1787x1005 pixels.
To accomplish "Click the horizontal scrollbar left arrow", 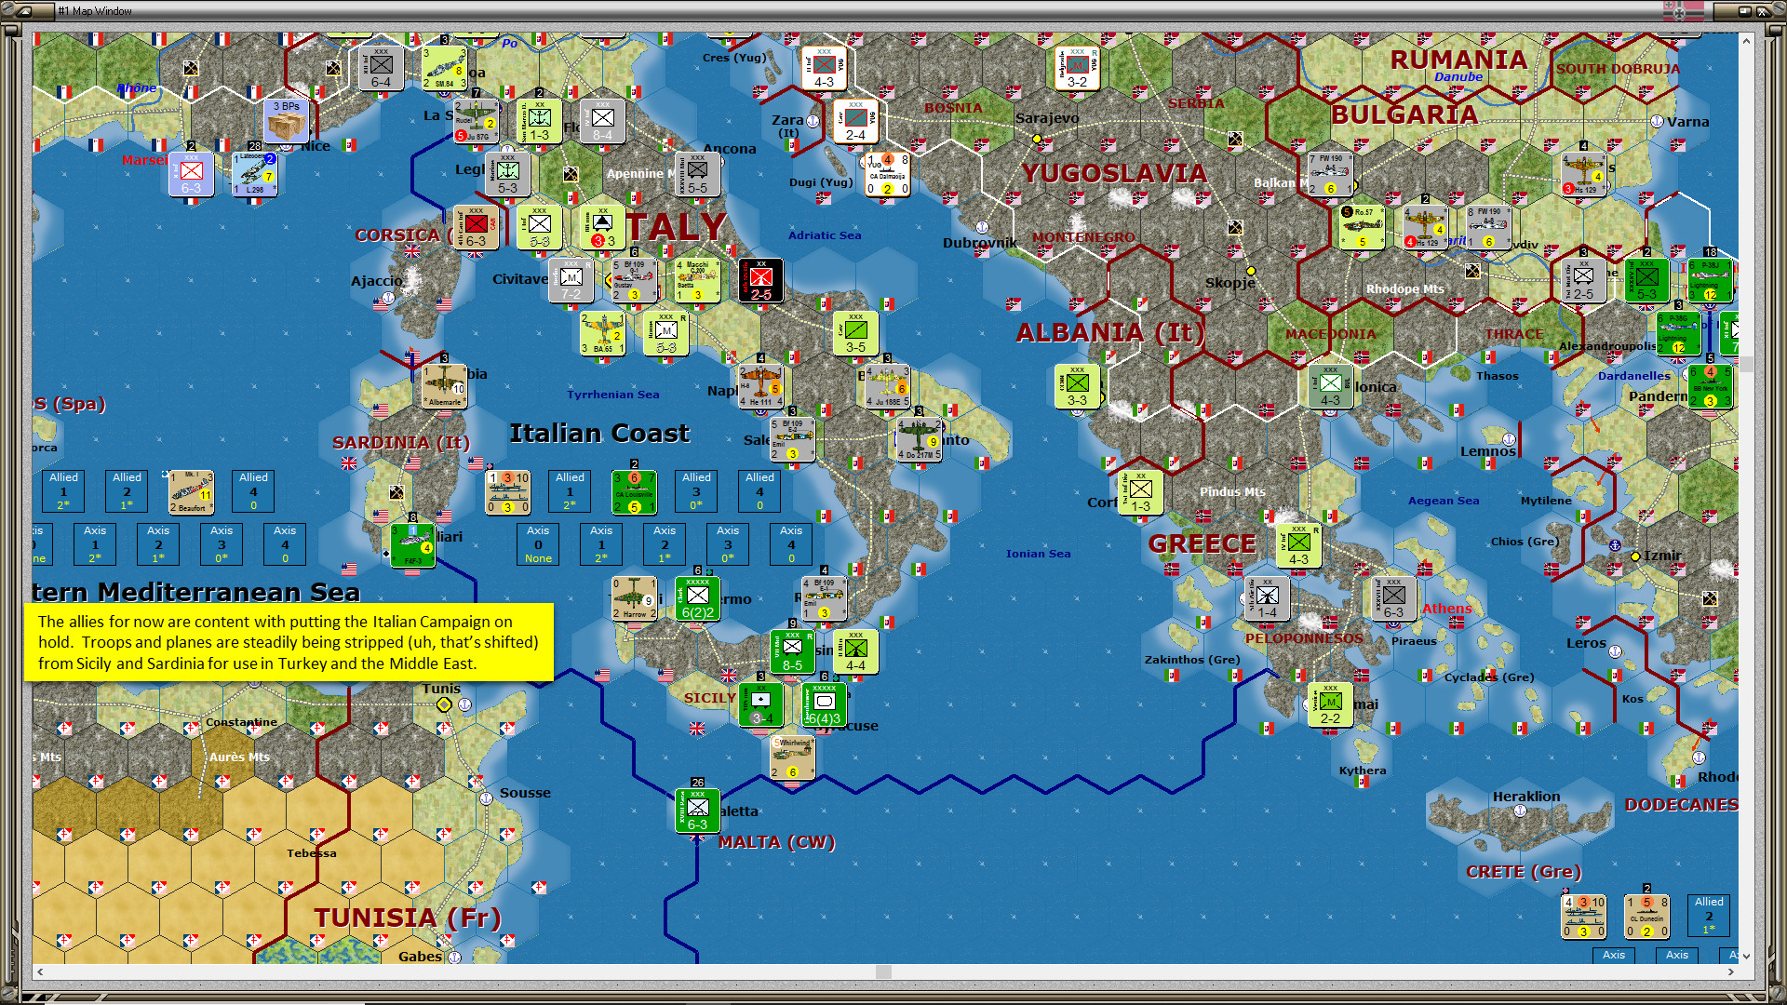I will pos(40,971).
